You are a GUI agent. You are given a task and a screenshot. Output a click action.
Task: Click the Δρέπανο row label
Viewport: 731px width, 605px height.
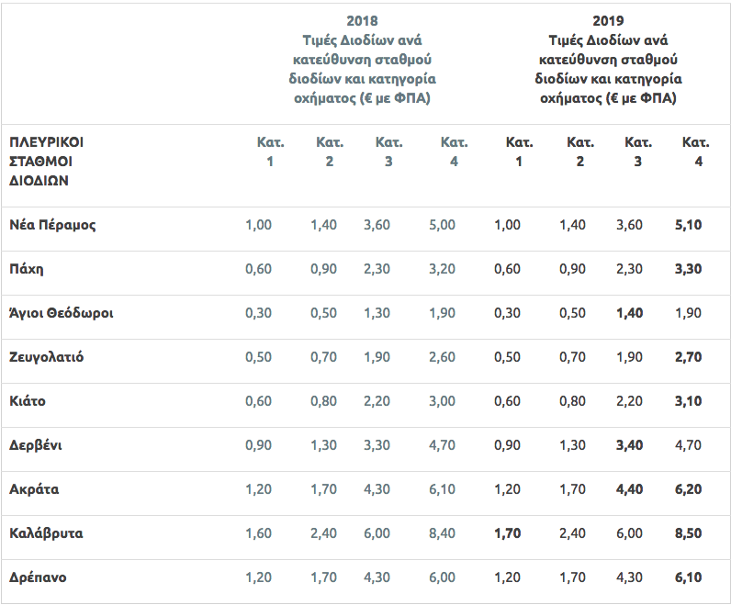(38, 577)
